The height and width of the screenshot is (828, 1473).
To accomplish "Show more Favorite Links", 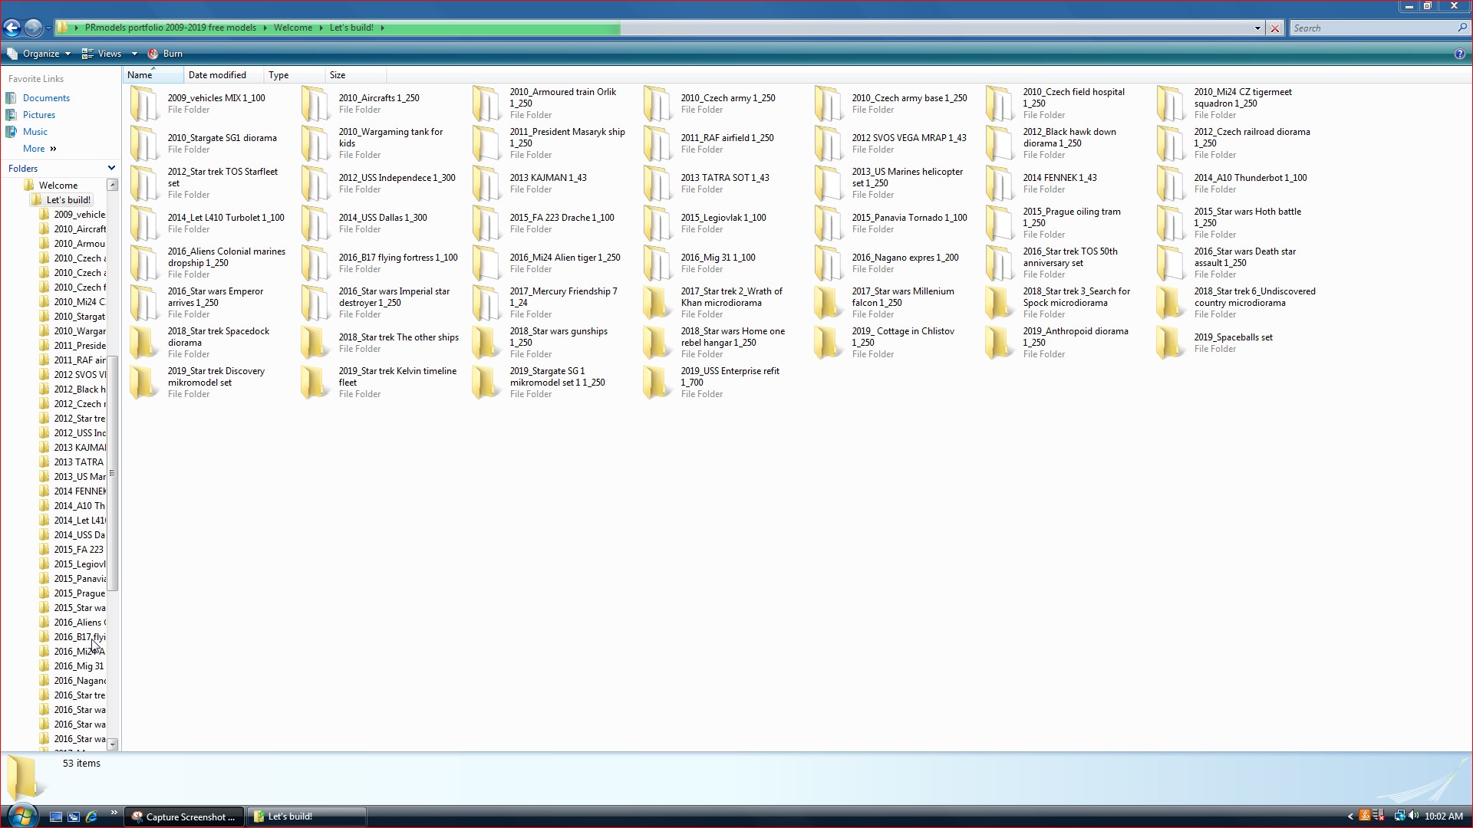I will pyautogui.click(x=40, y=149).
